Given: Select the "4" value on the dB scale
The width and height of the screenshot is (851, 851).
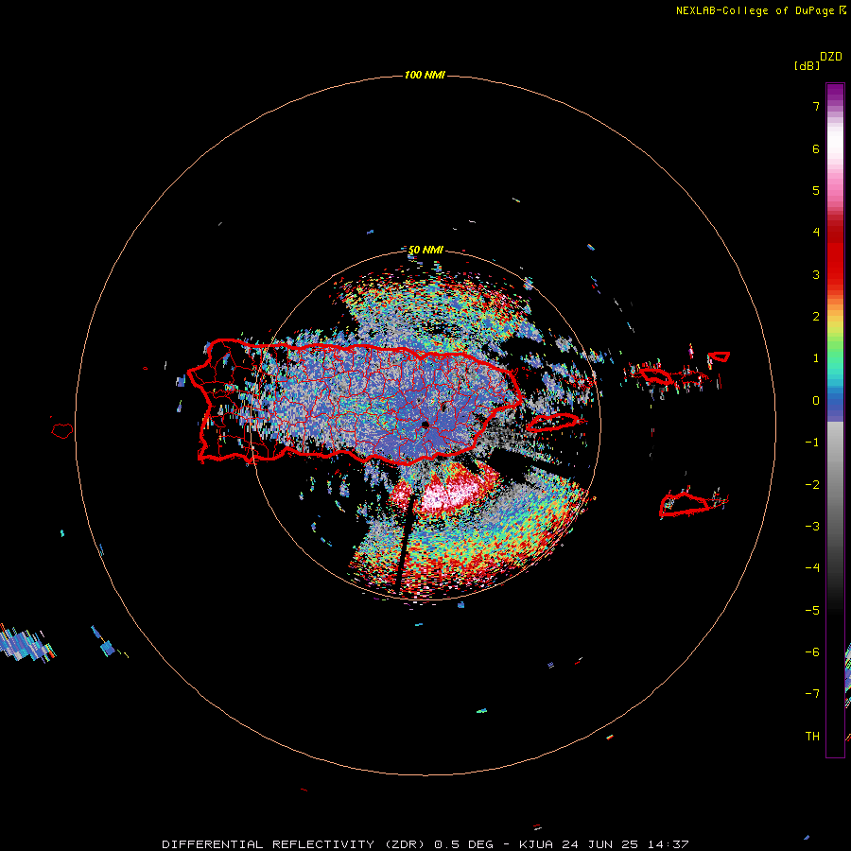Looking at the screenshot, I should (x=816, y=233).
